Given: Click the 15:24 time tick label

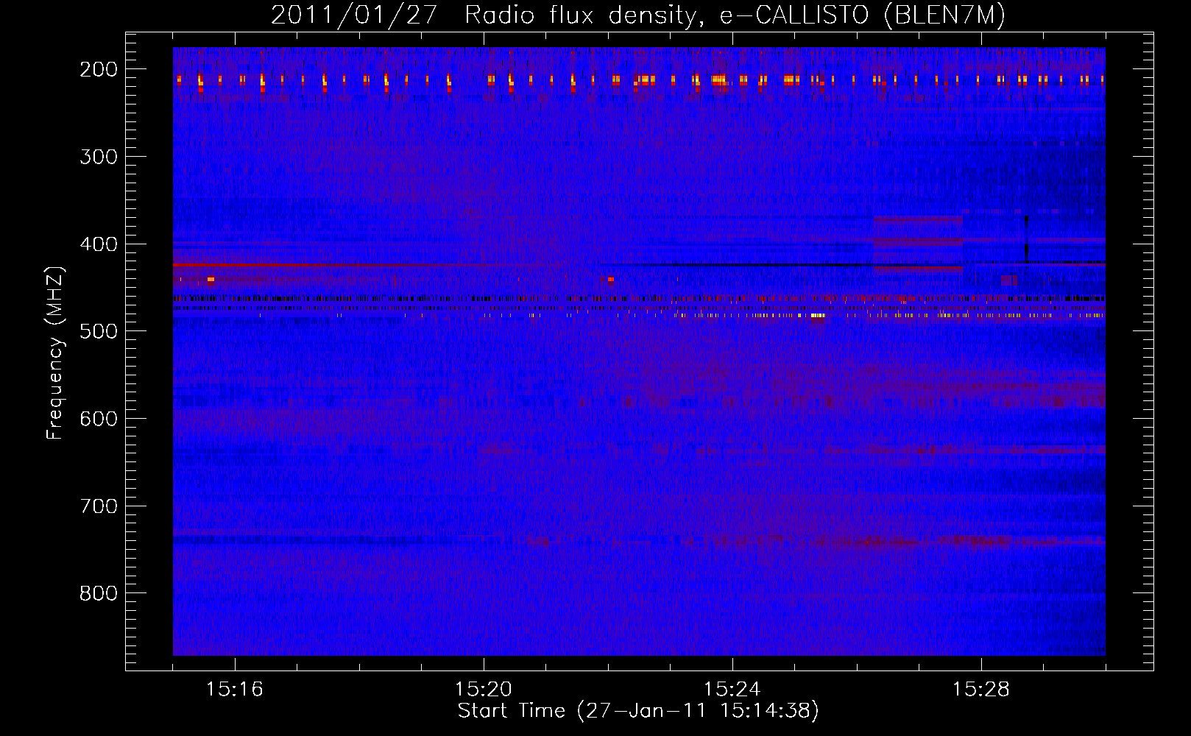Looking at the screenshot, I should (732, 690).
